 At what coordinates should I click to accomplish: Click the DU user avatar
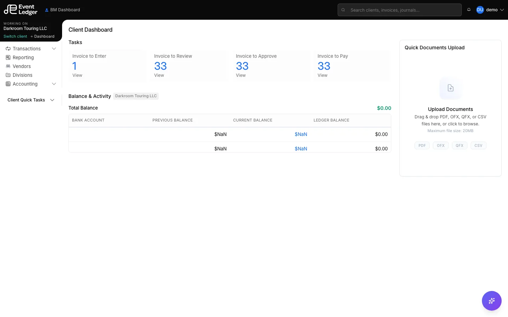click(x=480, y=10)
